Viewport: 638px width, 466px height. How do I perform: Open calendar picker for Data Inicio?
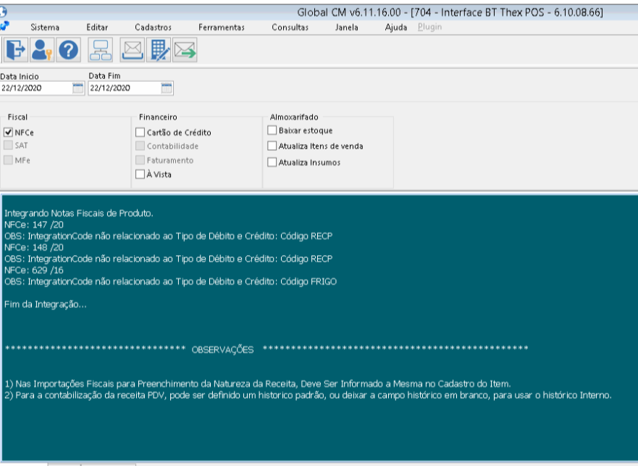[77, 88]
